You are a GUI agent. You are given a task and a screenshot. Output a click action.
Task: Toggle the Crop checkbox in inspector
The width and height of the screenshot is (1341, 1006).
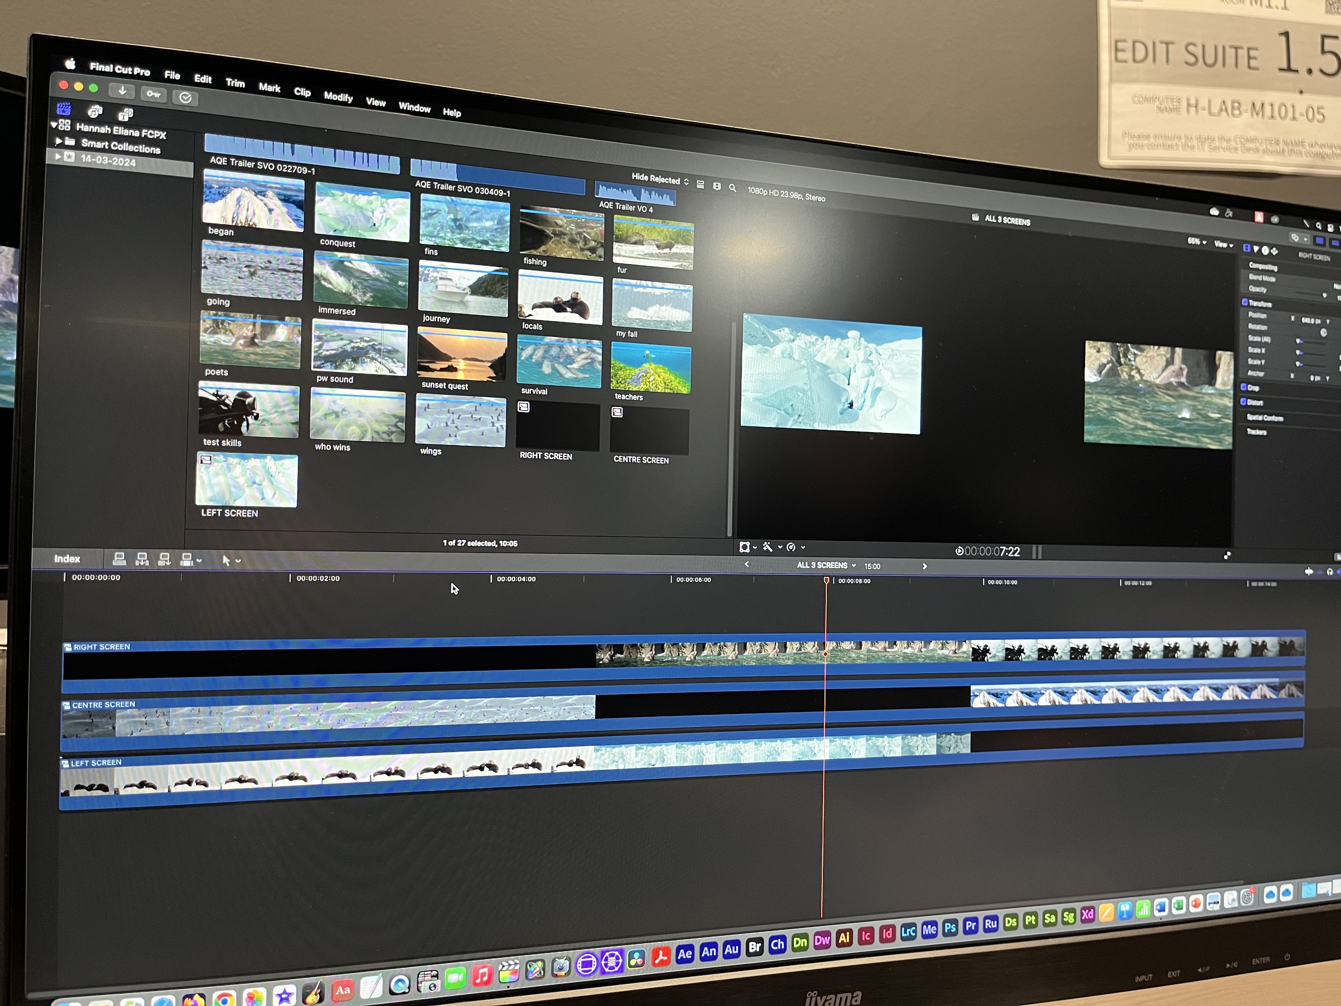coord(1244,386)
